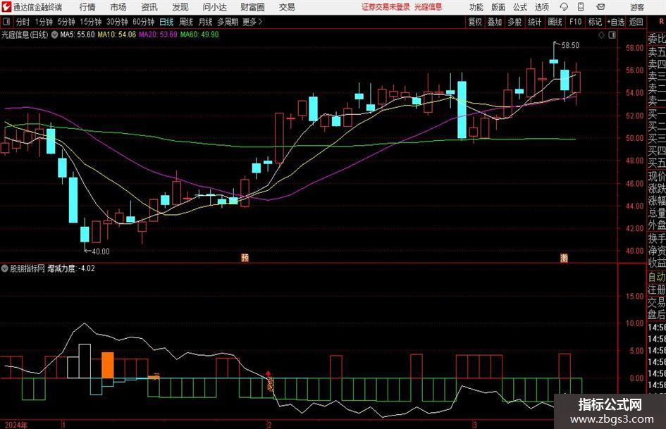Click the 证券交易未登录 login link

[x=386, y=7]
